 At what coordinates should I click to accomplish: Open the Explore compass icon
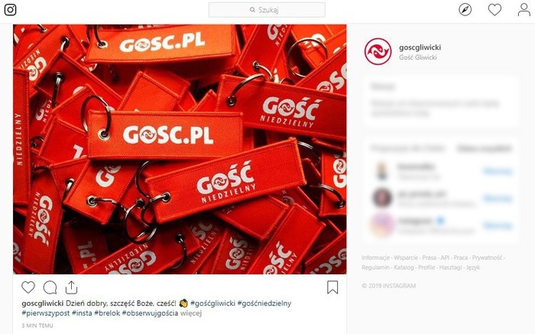point(465,9)
